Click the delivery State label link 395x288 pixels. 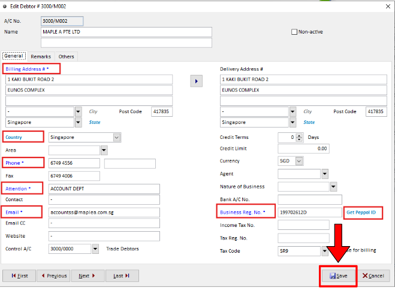[309, 122]
